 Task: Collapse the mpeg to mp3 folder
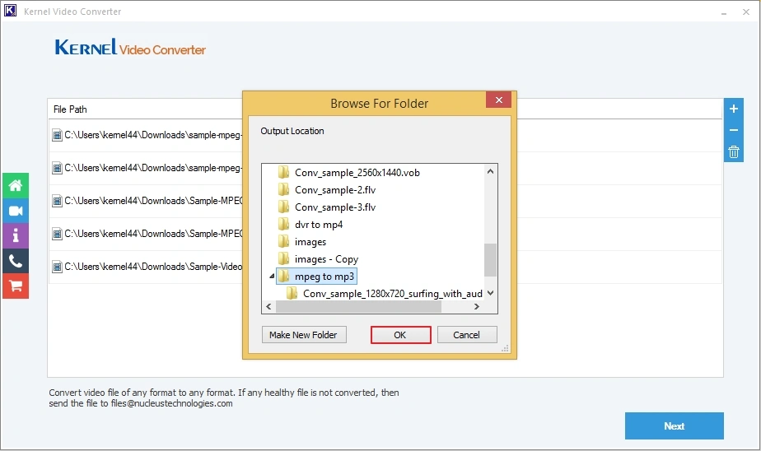coord(272,277)
